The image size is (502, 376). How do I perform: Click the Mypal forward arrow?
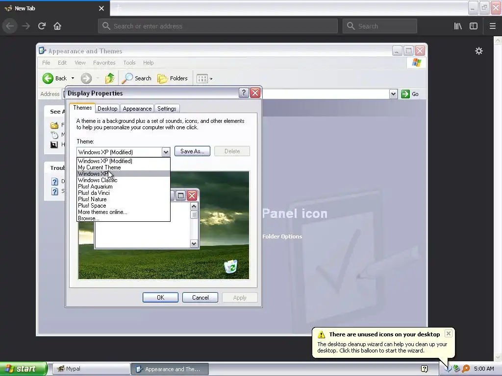(x=26, y=26)
